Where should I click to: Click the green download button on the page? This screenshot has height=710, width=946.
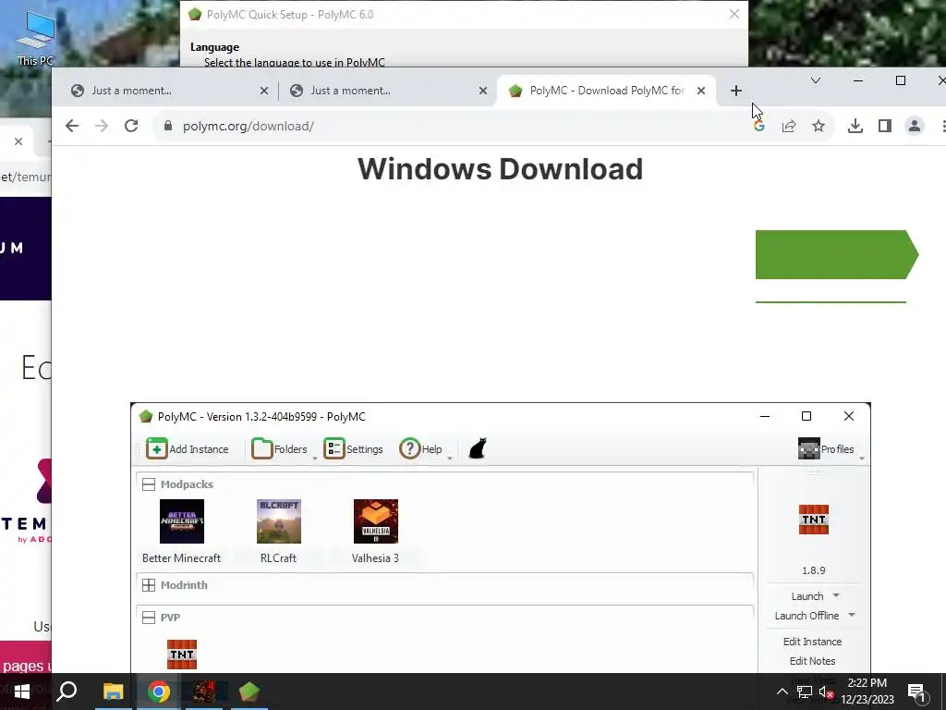tap(837, 254)
